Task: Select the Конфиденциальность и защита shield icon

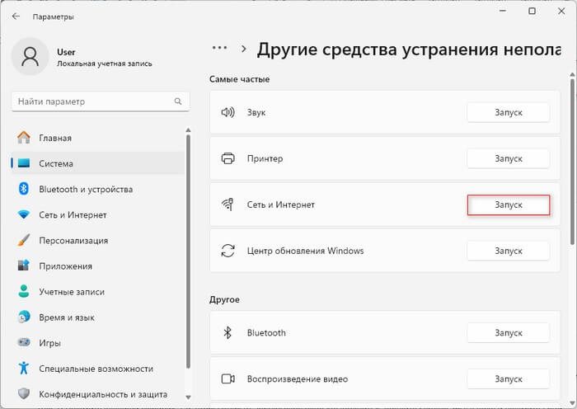Action: [x=24, y=394]
